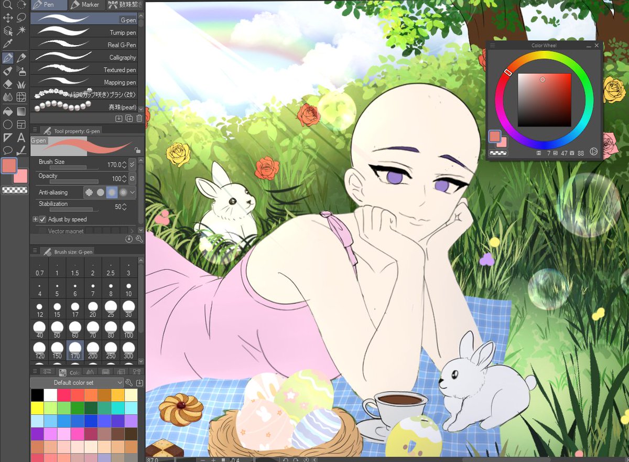
Task: Reset tool properties to initial settings
Action: [129, 239]
